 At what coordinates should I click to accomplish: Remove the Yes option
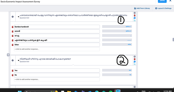tap(13, 71)
